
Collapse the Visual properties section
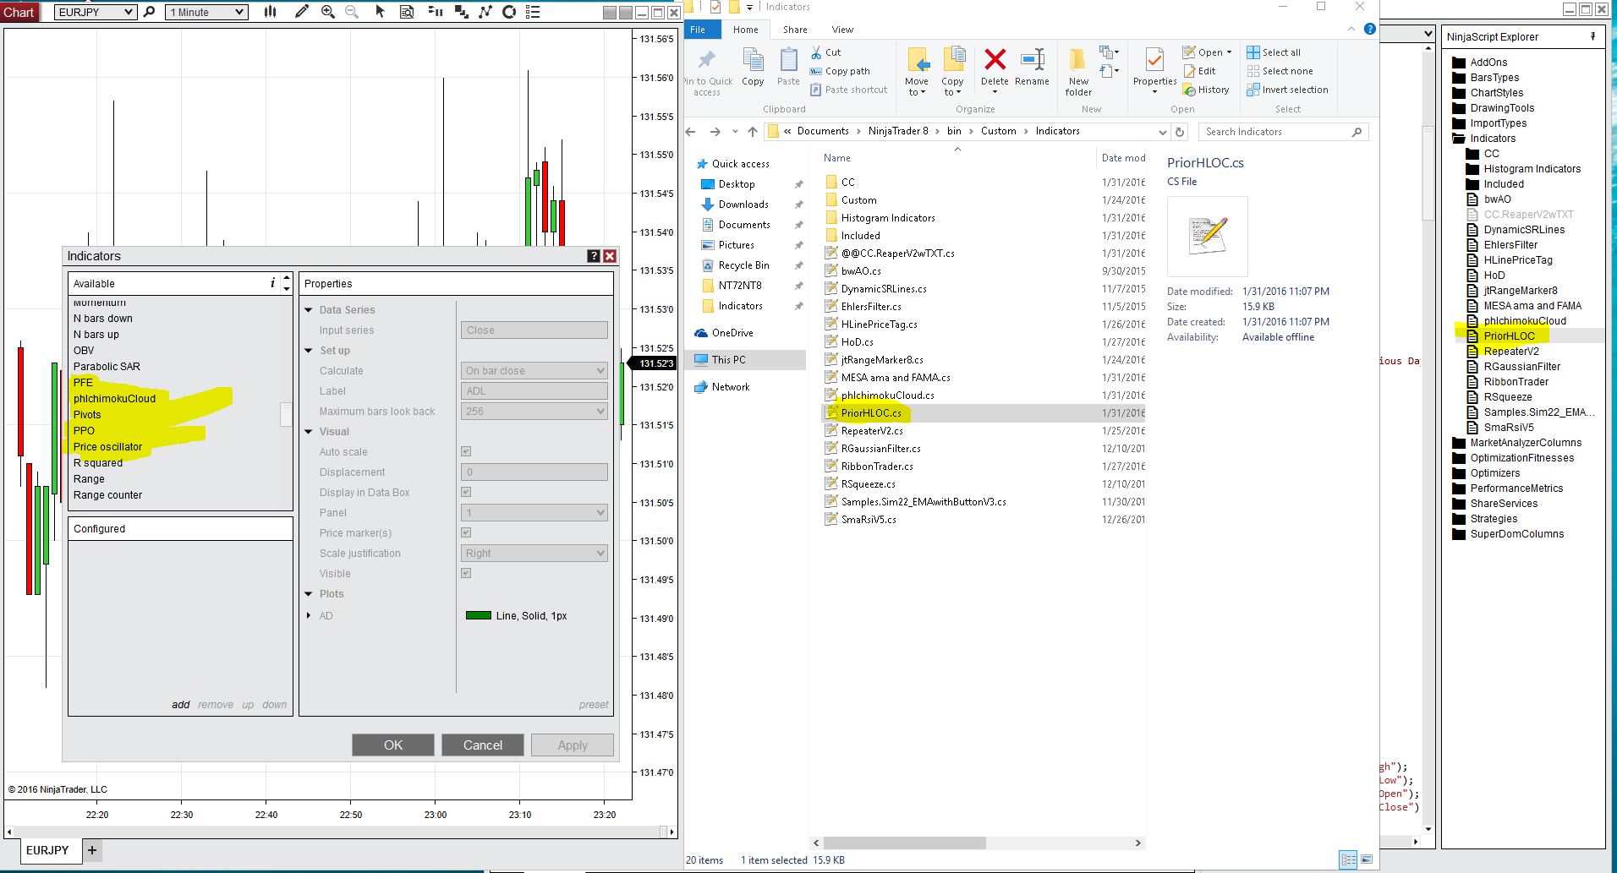[x=309, y=432]
